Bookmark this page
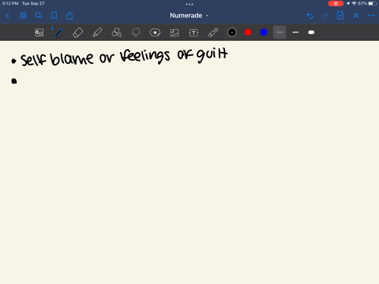The width and height of the screenshot is (379, 284). [x=54, y=16]
